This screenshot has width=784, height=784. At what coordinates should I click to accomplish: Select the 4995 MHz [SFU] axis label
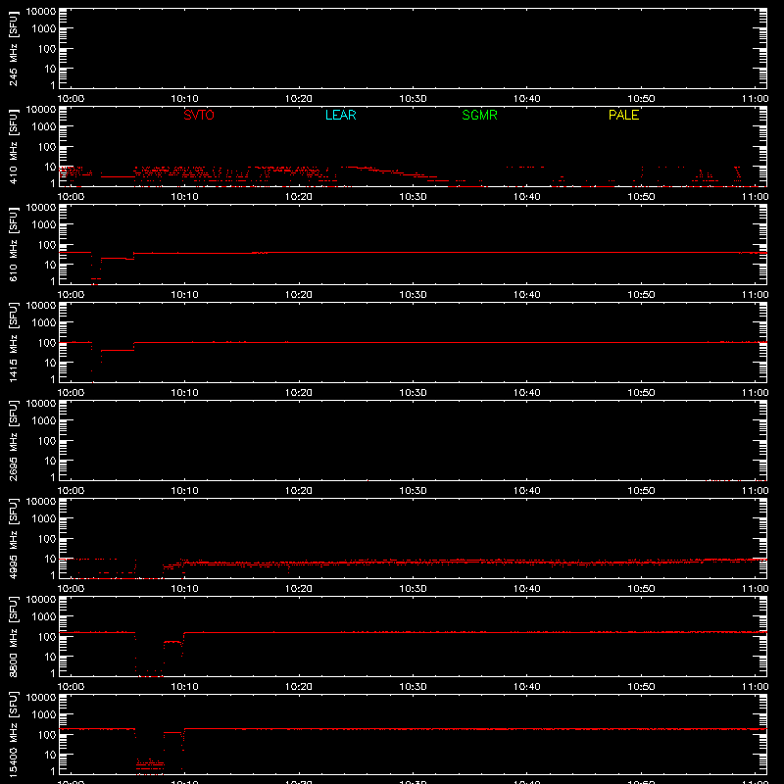click(13, 538)
